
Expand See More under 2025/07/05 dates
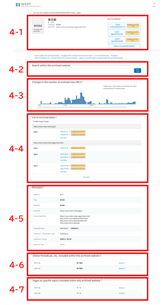pyautogui.click(x=64, y=138)
